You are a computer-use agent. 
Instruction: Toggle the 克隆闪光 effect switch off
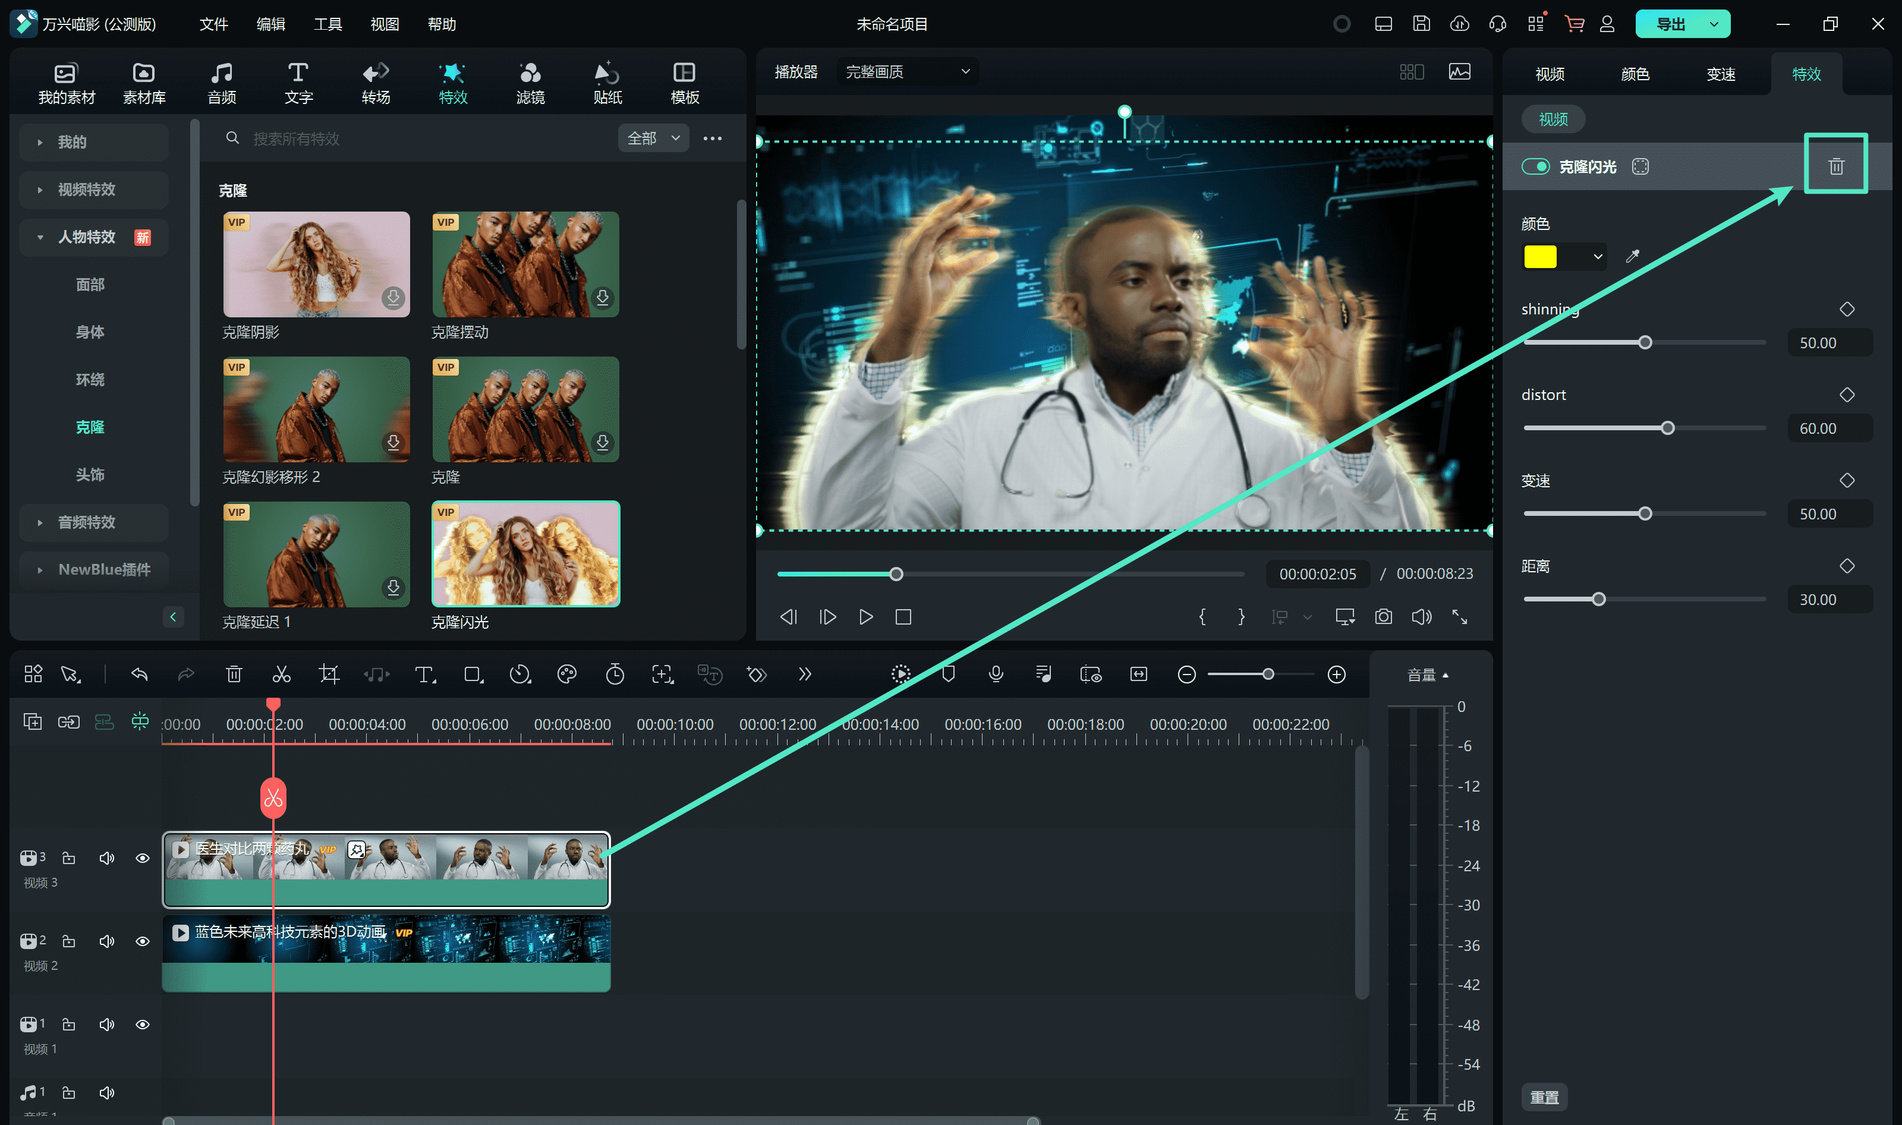1536,167
